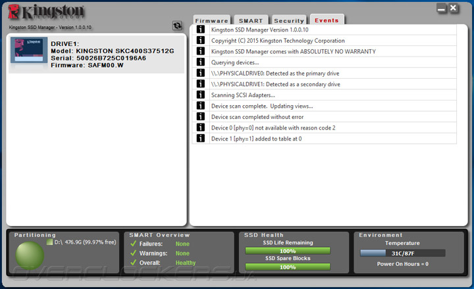Click info icon beside Updating views entry
This screenshot has height=289, width=474.
point(200,105)
